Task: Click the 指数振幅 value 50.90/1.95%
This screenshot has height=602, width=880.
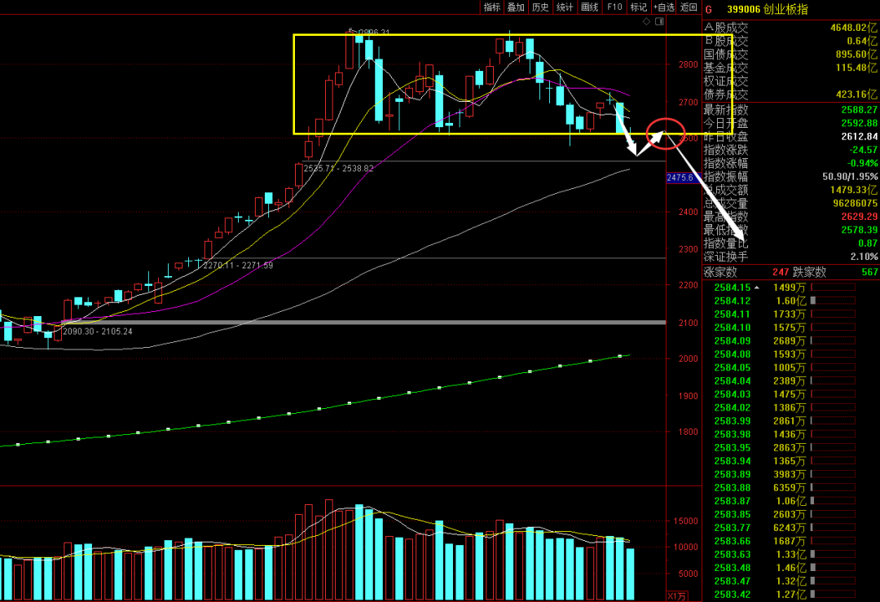Action: [850, 177]
